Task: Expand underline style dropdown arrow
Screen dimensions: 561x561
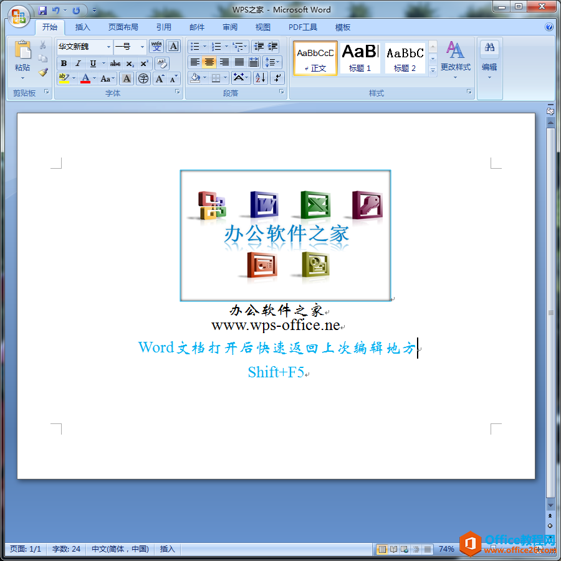Action: click(103, 64)
